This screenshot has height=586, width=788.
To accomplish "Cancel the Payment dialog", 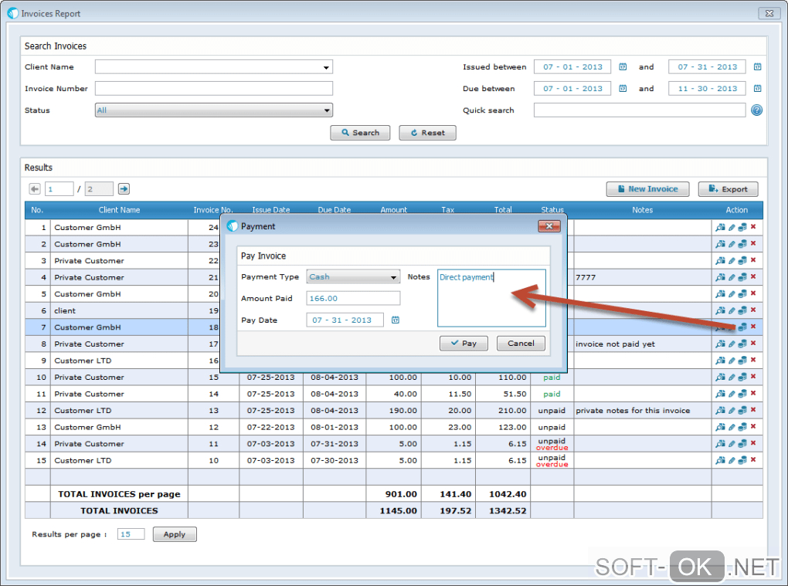I will 521,343.
